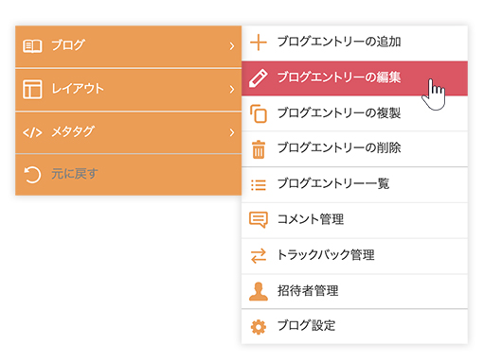Click the trash can delete icon
484x361 pixels.
click(259, 149)
